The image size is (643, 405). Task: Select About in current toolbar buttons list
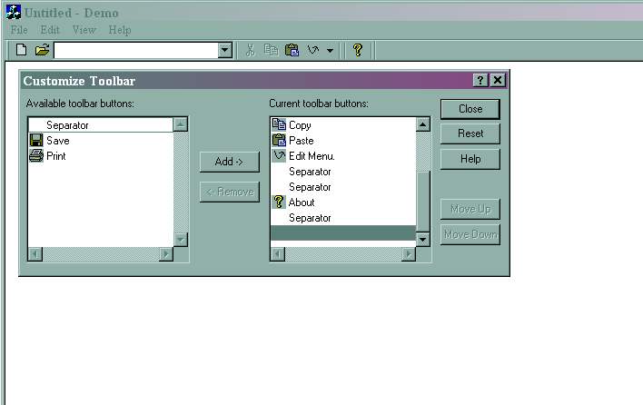(301, 202)
